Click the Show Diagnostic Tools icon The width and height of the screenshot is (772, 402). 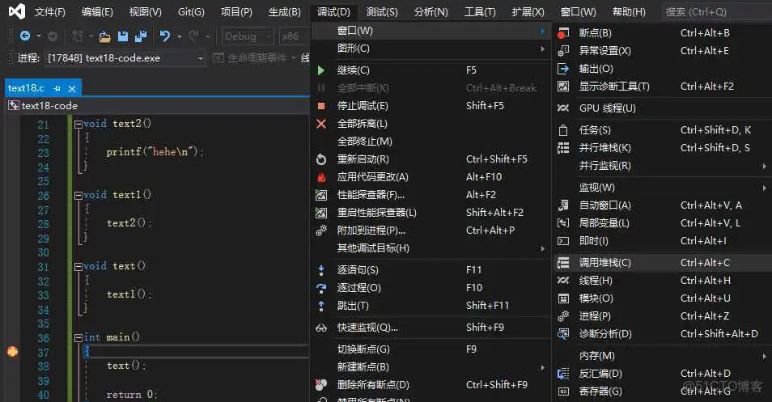[x=562, y=87]
